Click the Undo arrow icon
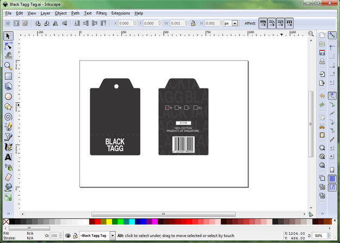The image size is (340, 243). click(322, 96)
